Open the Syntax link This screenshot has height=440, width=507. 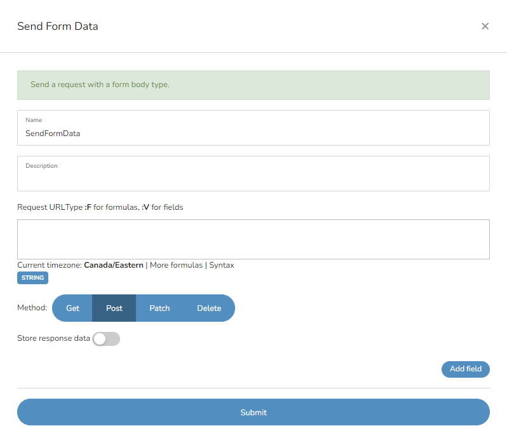pyautogui.click(x=222, y=265)
